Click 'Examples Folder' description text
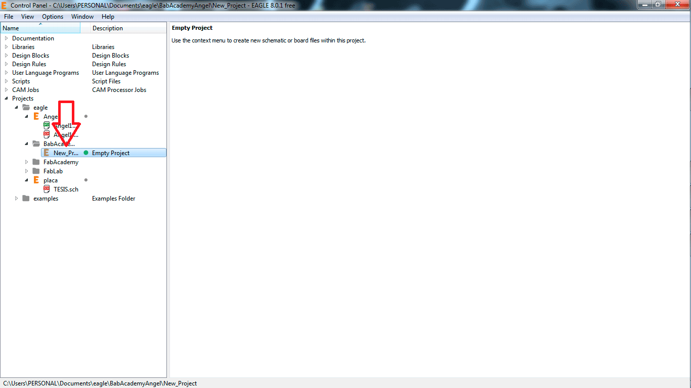This screenshot has width=691, height=388. click(113, 199)
